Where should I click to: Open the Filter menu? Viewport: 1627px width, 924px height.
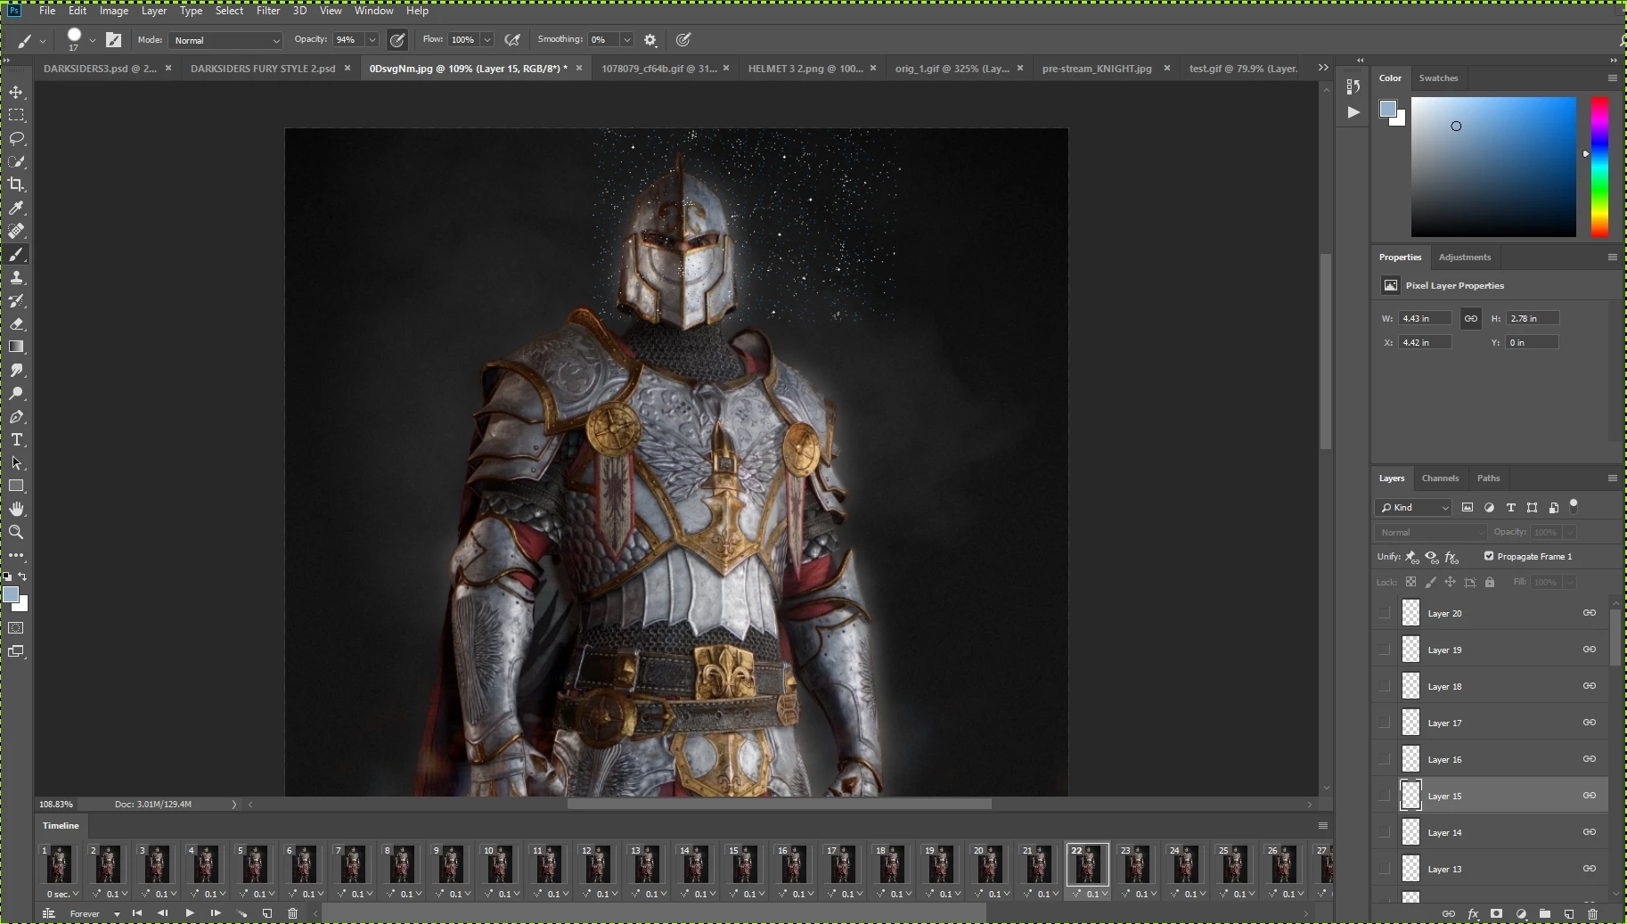tap(267, 11)
